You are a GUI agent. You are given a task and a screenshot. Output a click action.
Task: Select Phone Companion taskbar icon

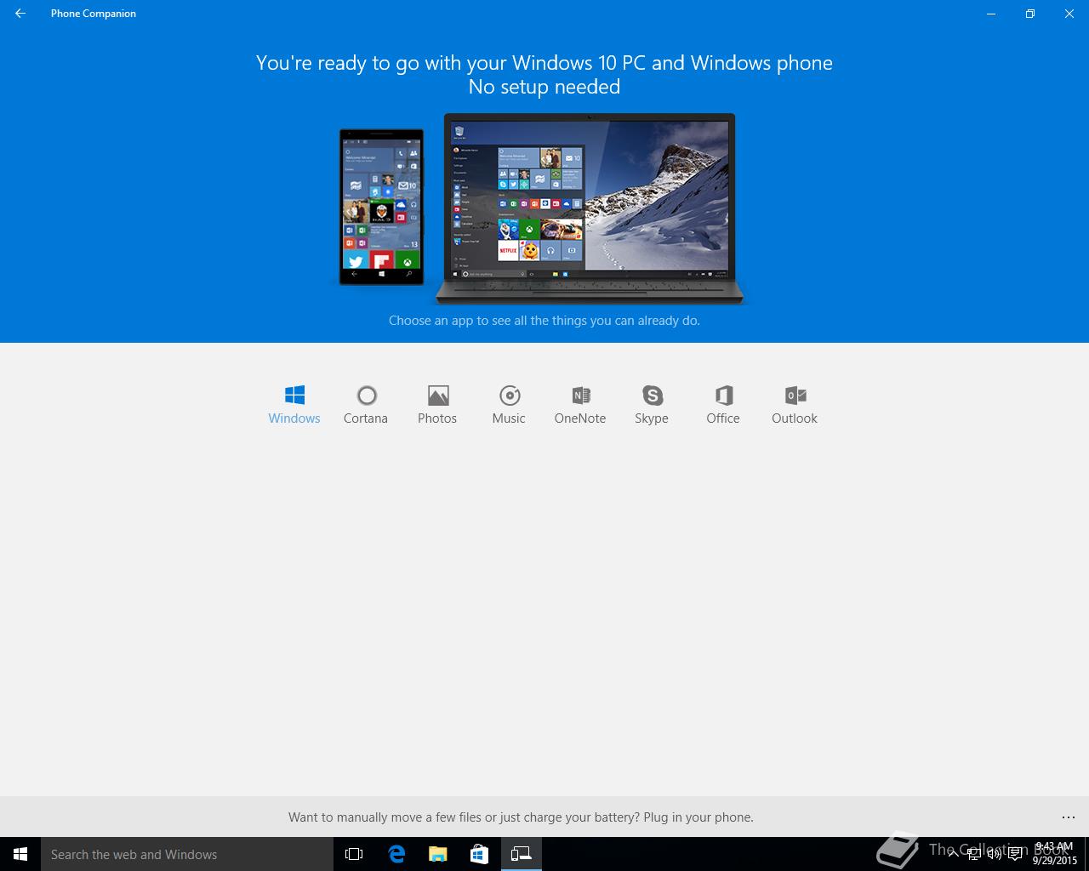click(521, 854)
